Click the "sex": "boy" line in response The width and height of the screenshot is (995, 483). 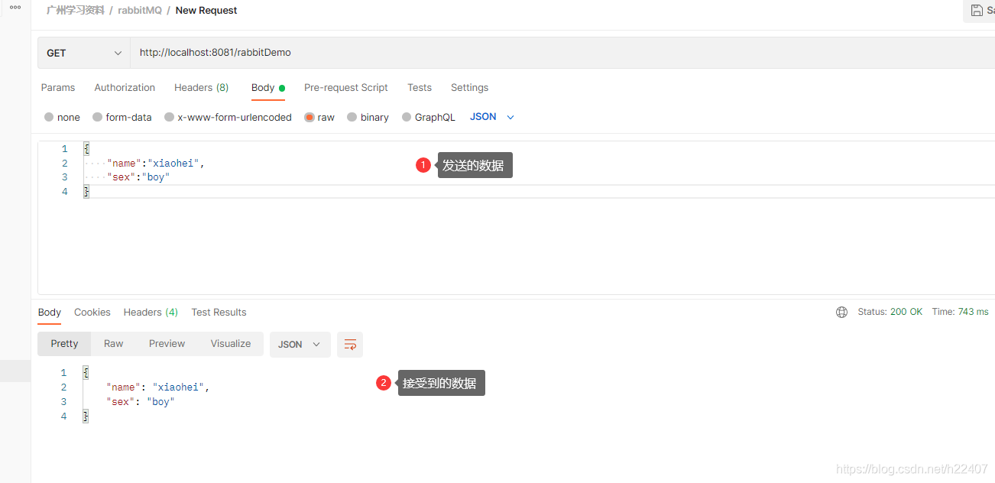click(x=141, y=402)
